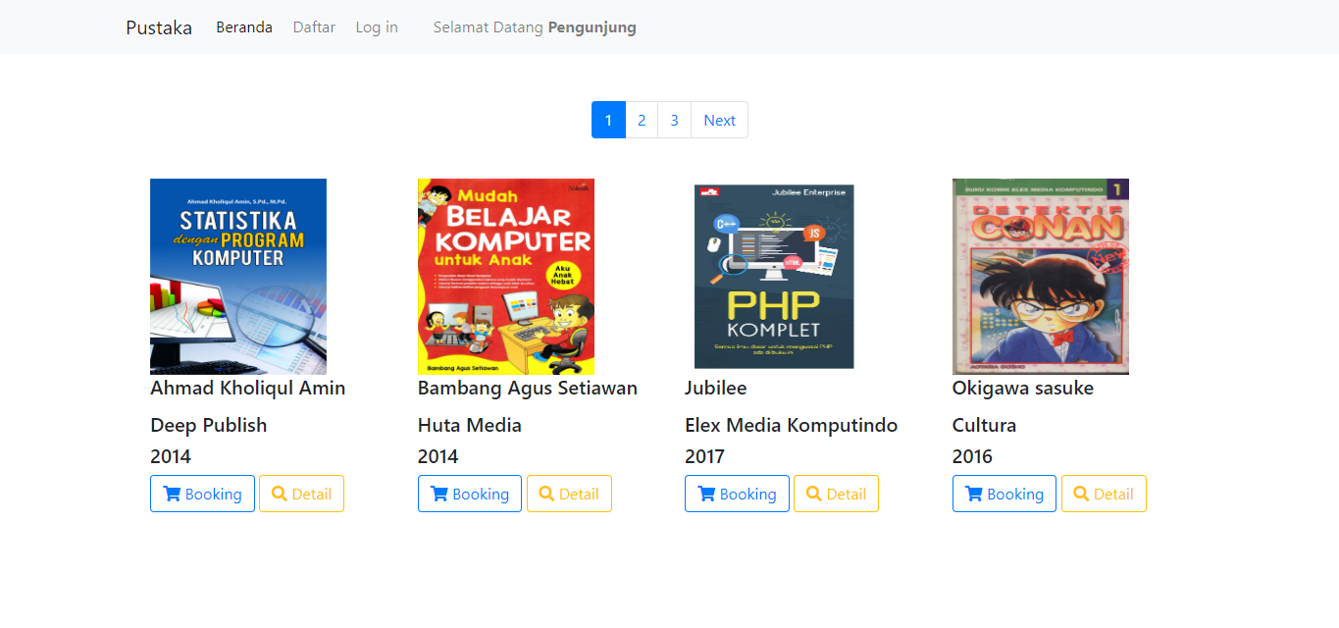Go to the Daftar registration page
1339x628 pixels.
point(314,27)
